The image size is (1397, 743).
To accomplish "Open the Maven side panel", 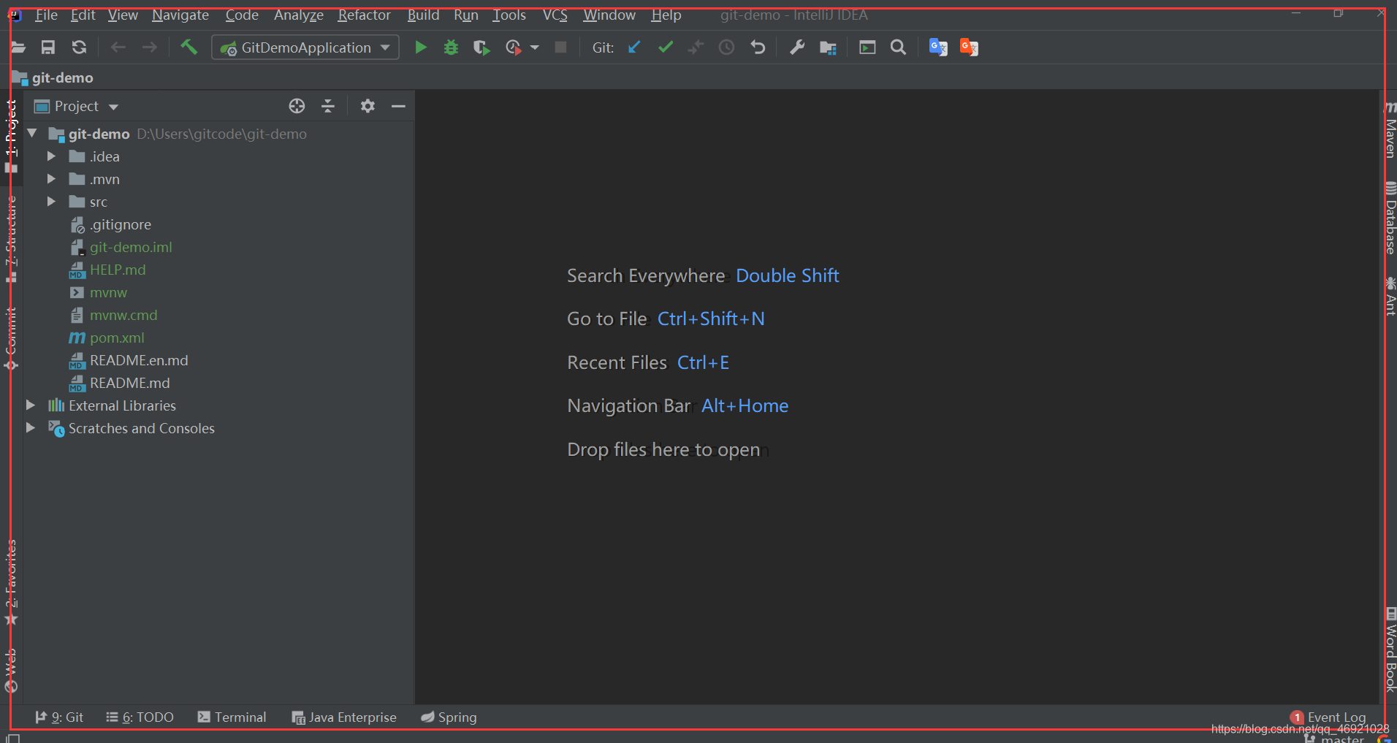I will coord(1390,129).
